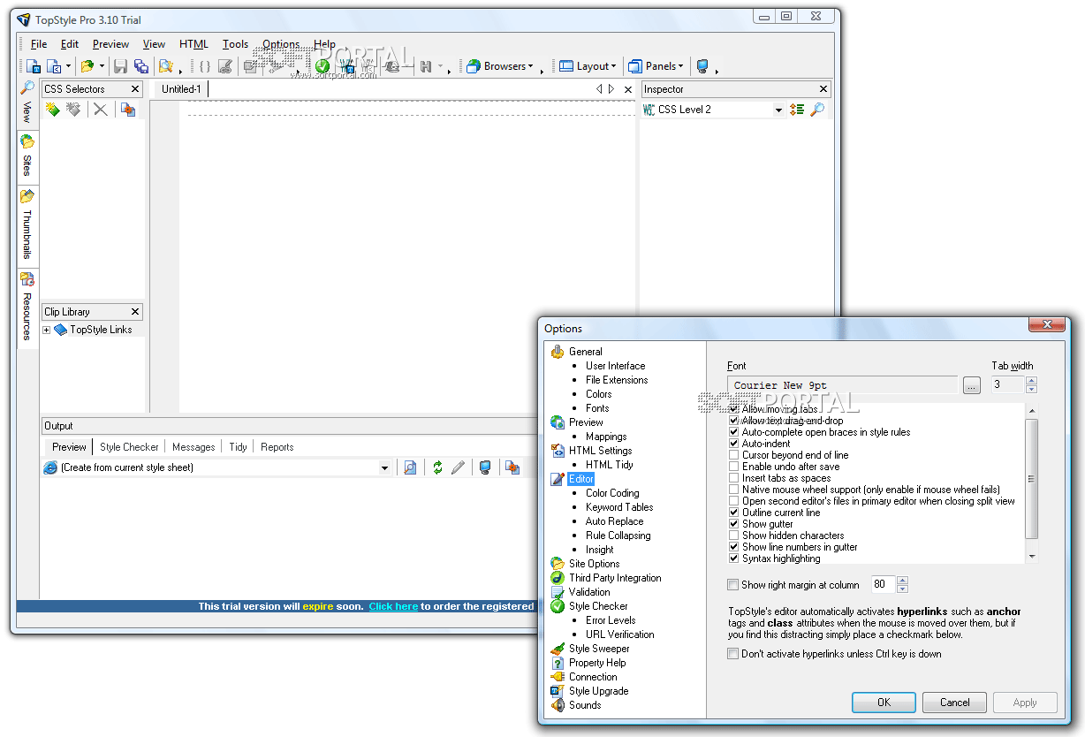Viewport: 1085px width, 737px height.
Task: Click the Save All toolbar icon
Action: [140, 66]
